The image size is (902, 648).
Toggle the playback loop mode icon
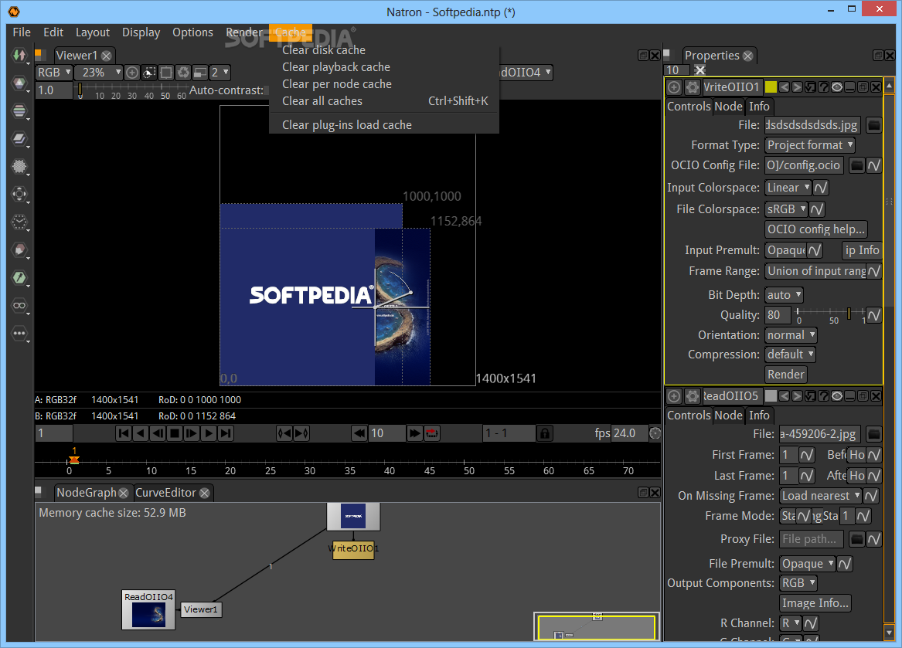pyautogui.click(x=432, y=433)
